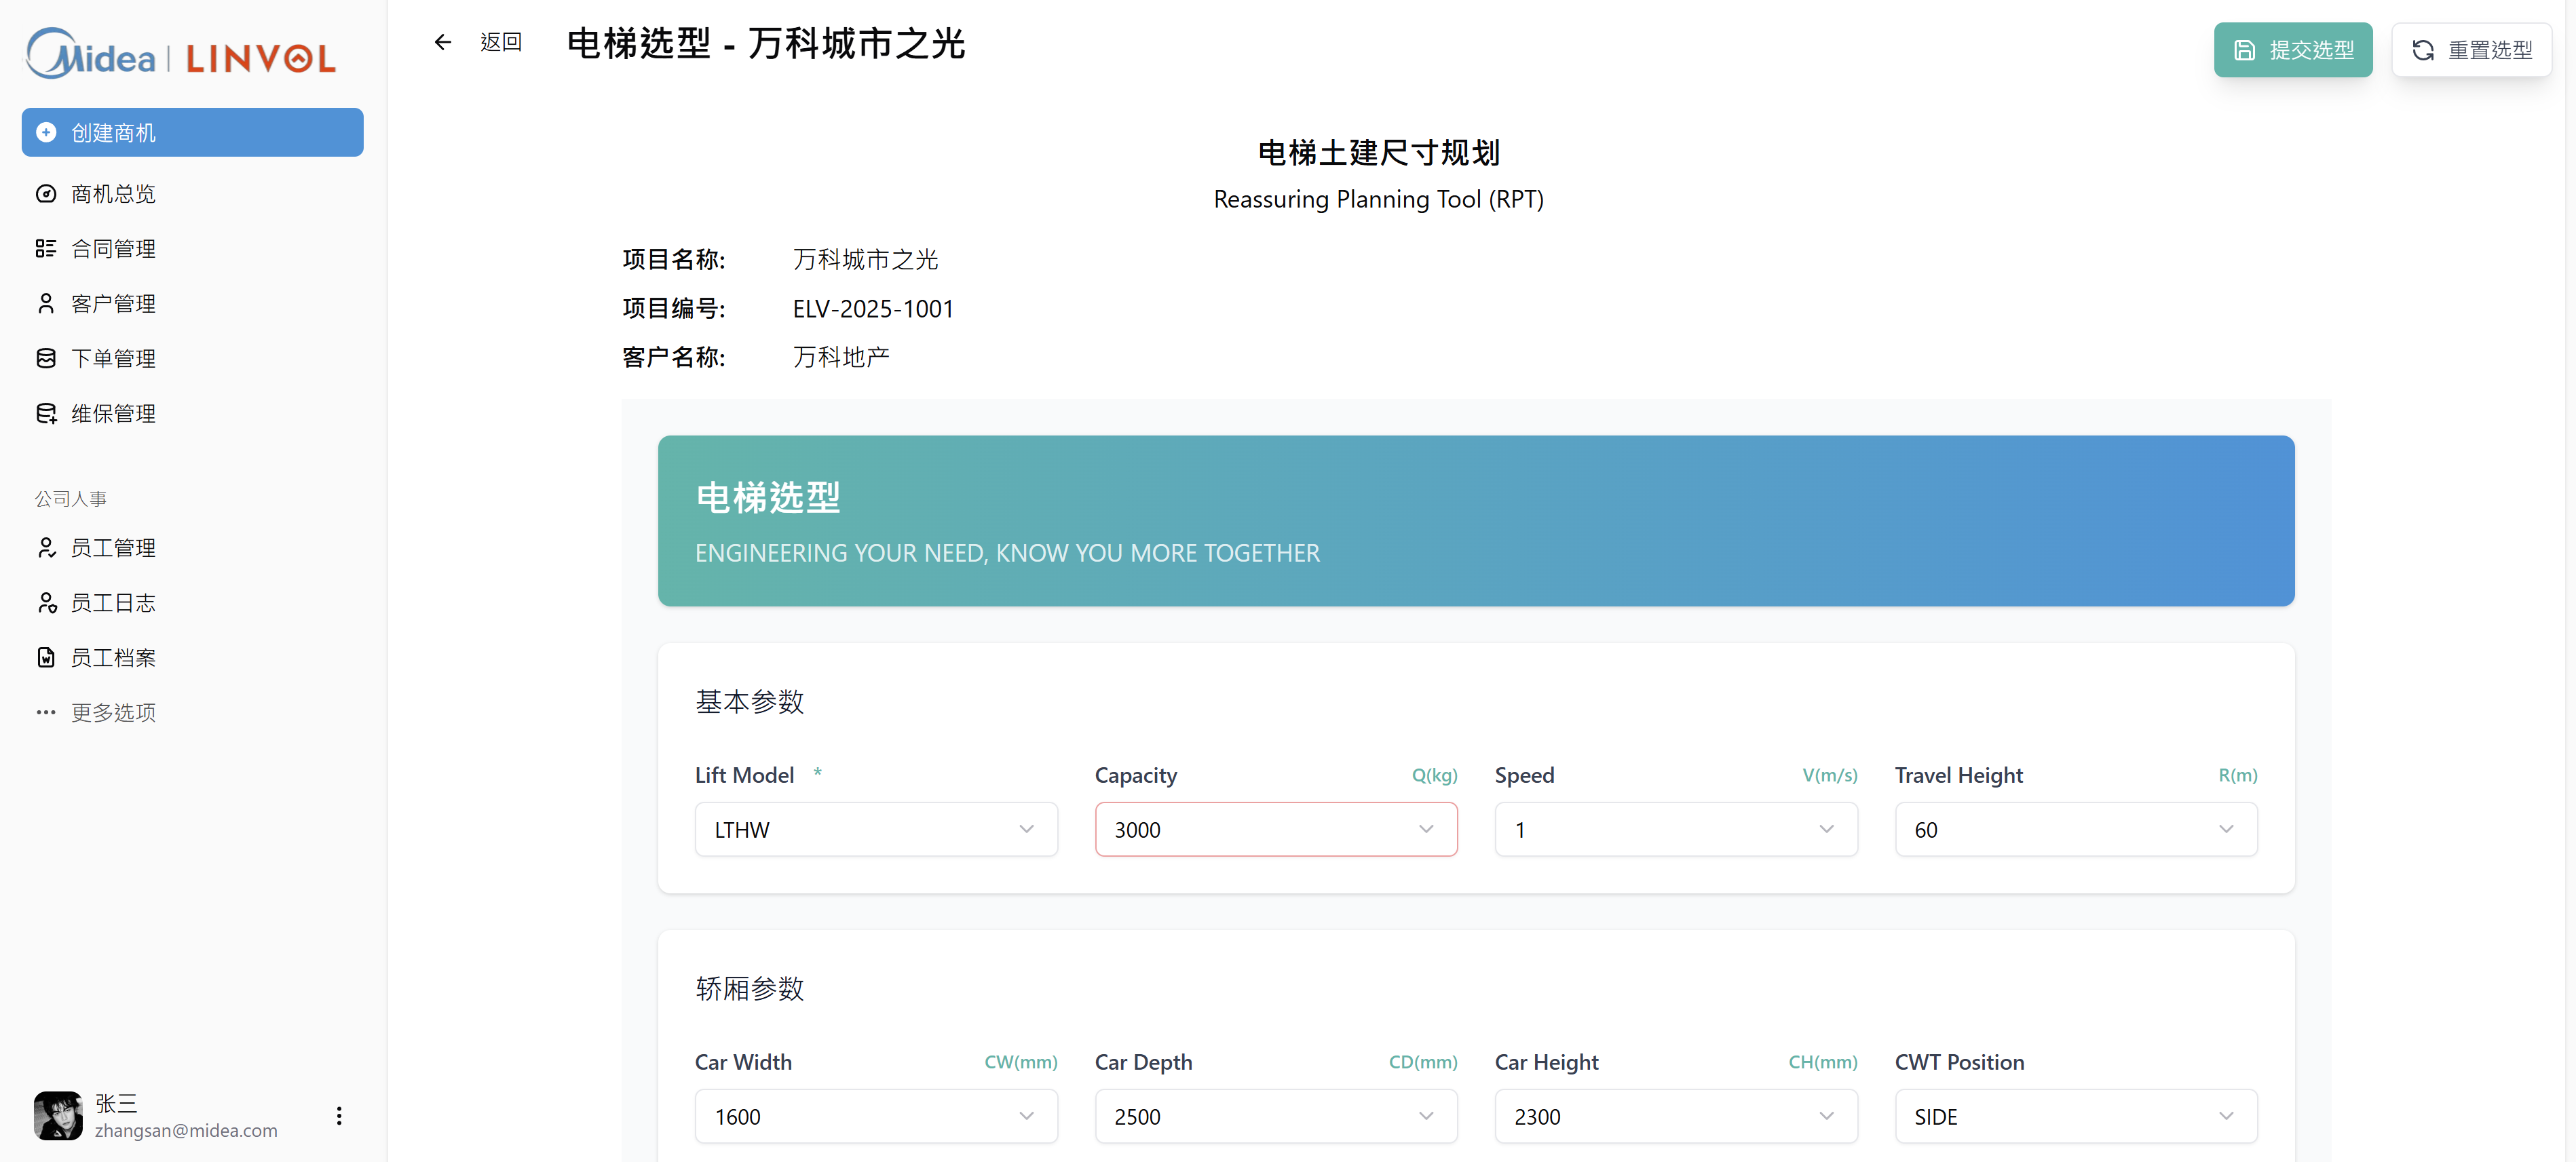Click the 商机总览 dashboard icon
This screenshot has height=1162, width=2576.
coord(46,194)
